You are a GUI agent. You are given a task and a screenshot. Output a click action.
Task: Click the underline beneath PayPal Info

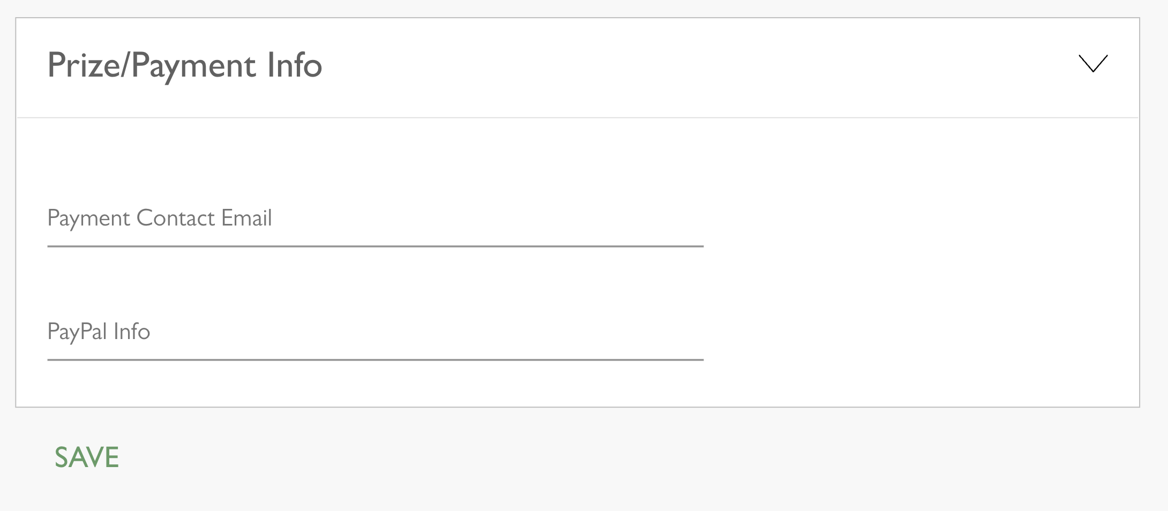click(x=375, y=360)
